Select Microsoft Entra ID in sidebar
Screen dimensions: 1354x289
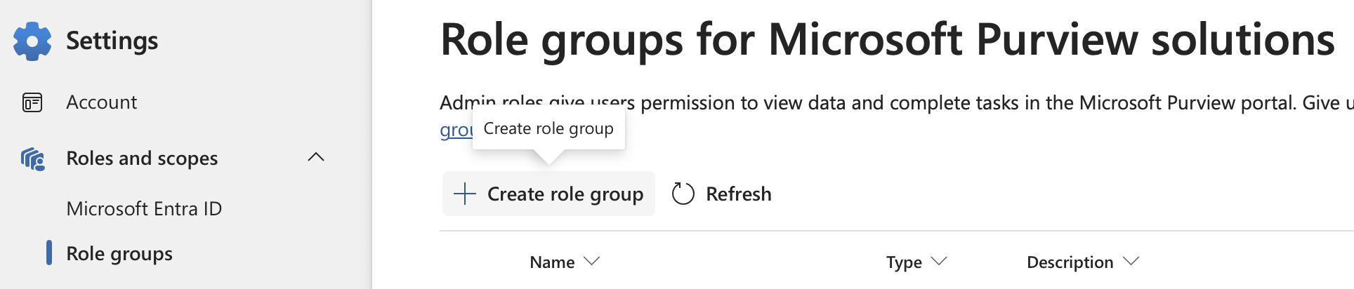click(x=144, y=208)
